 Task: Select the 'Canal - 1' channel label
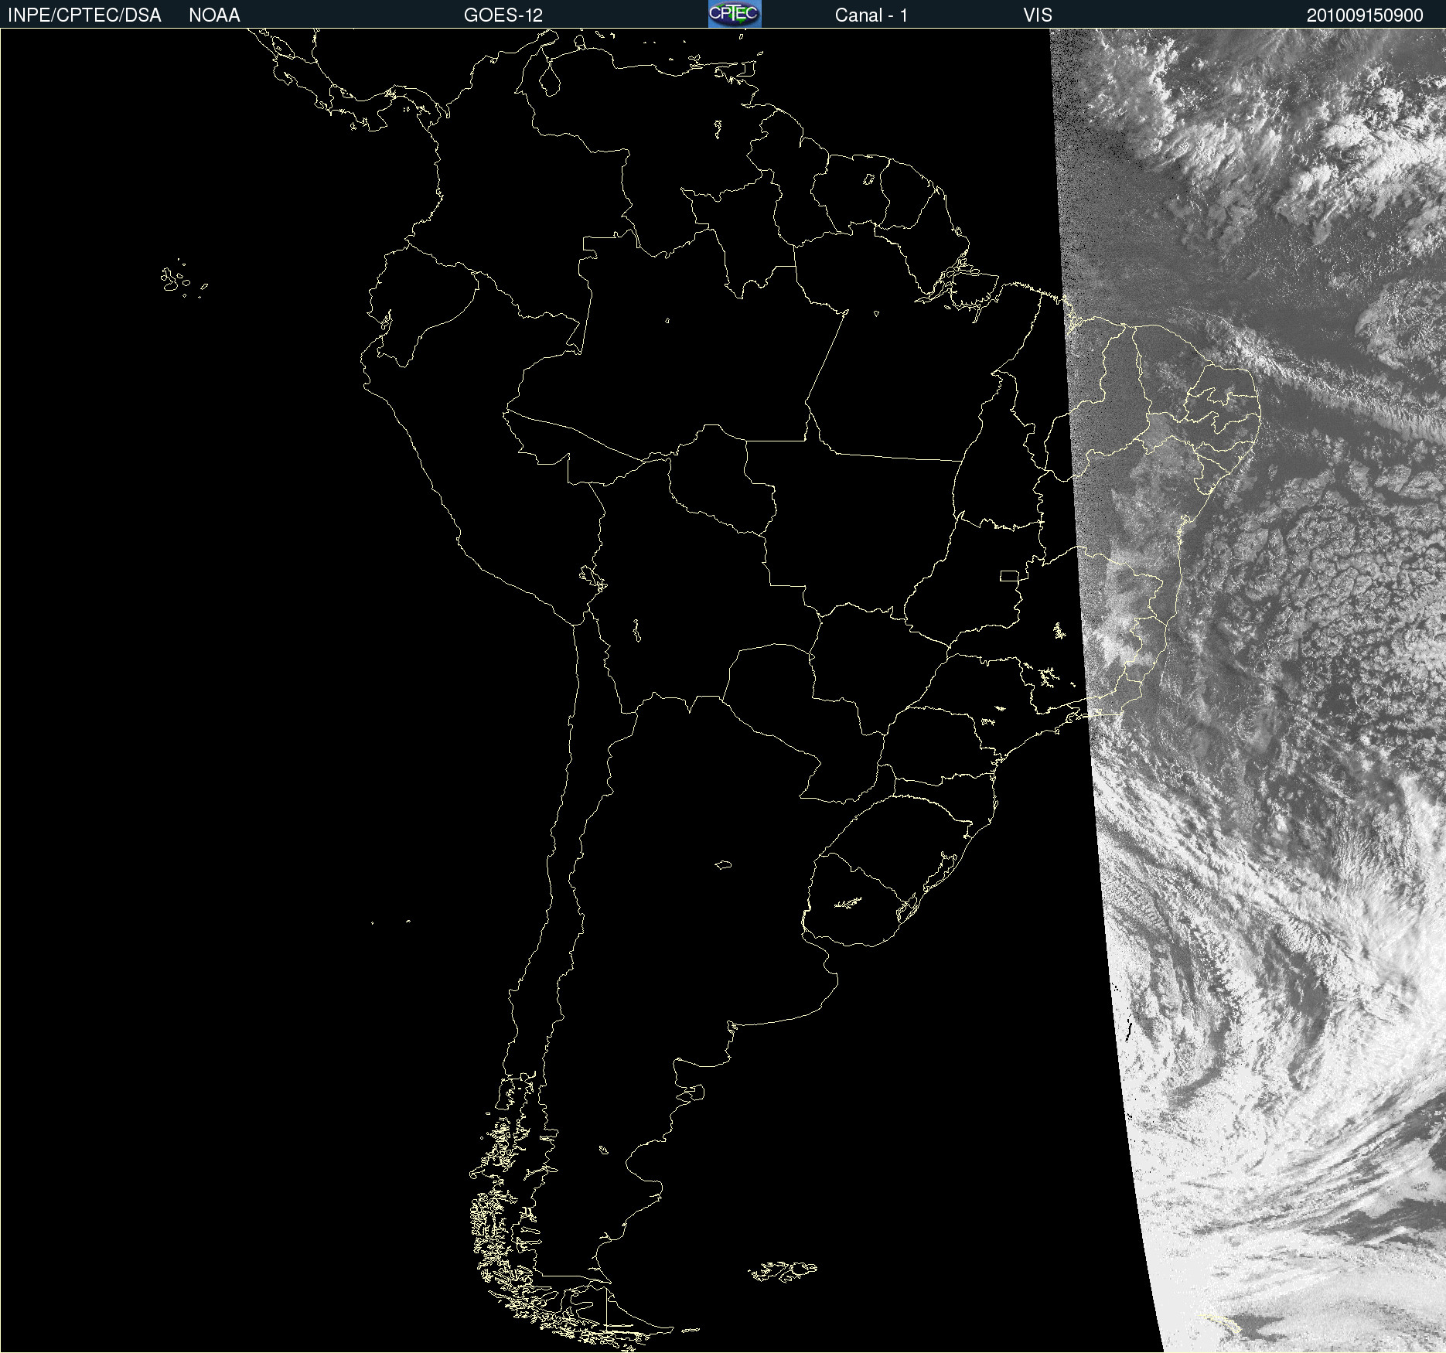[871, 15]
